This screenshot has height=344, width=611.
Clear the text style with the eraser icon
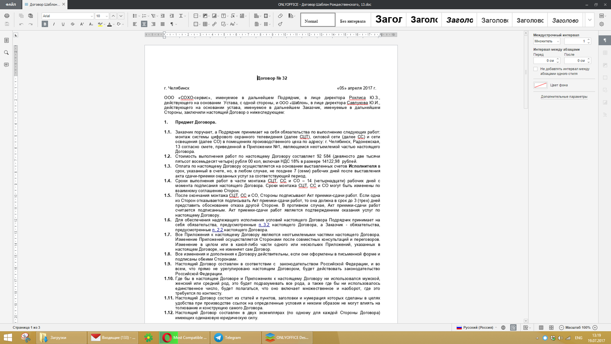click(280, 16)
